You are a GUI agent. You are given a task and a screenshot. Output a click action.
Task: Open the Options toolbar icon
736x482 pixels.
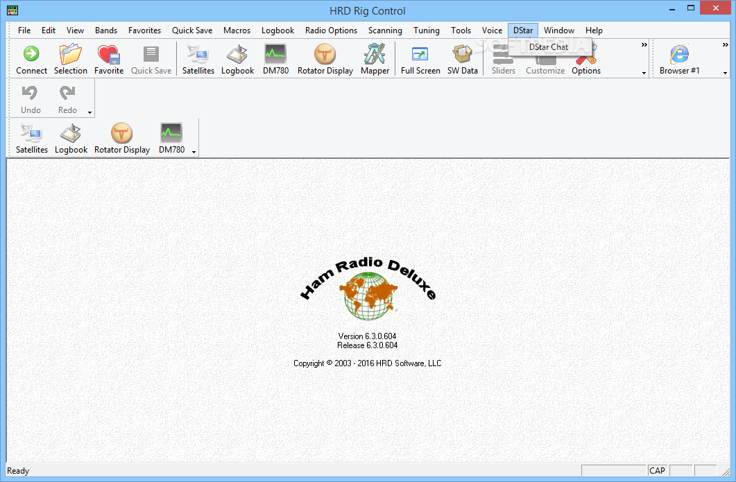pyautogui.click(x=585, y=59)
